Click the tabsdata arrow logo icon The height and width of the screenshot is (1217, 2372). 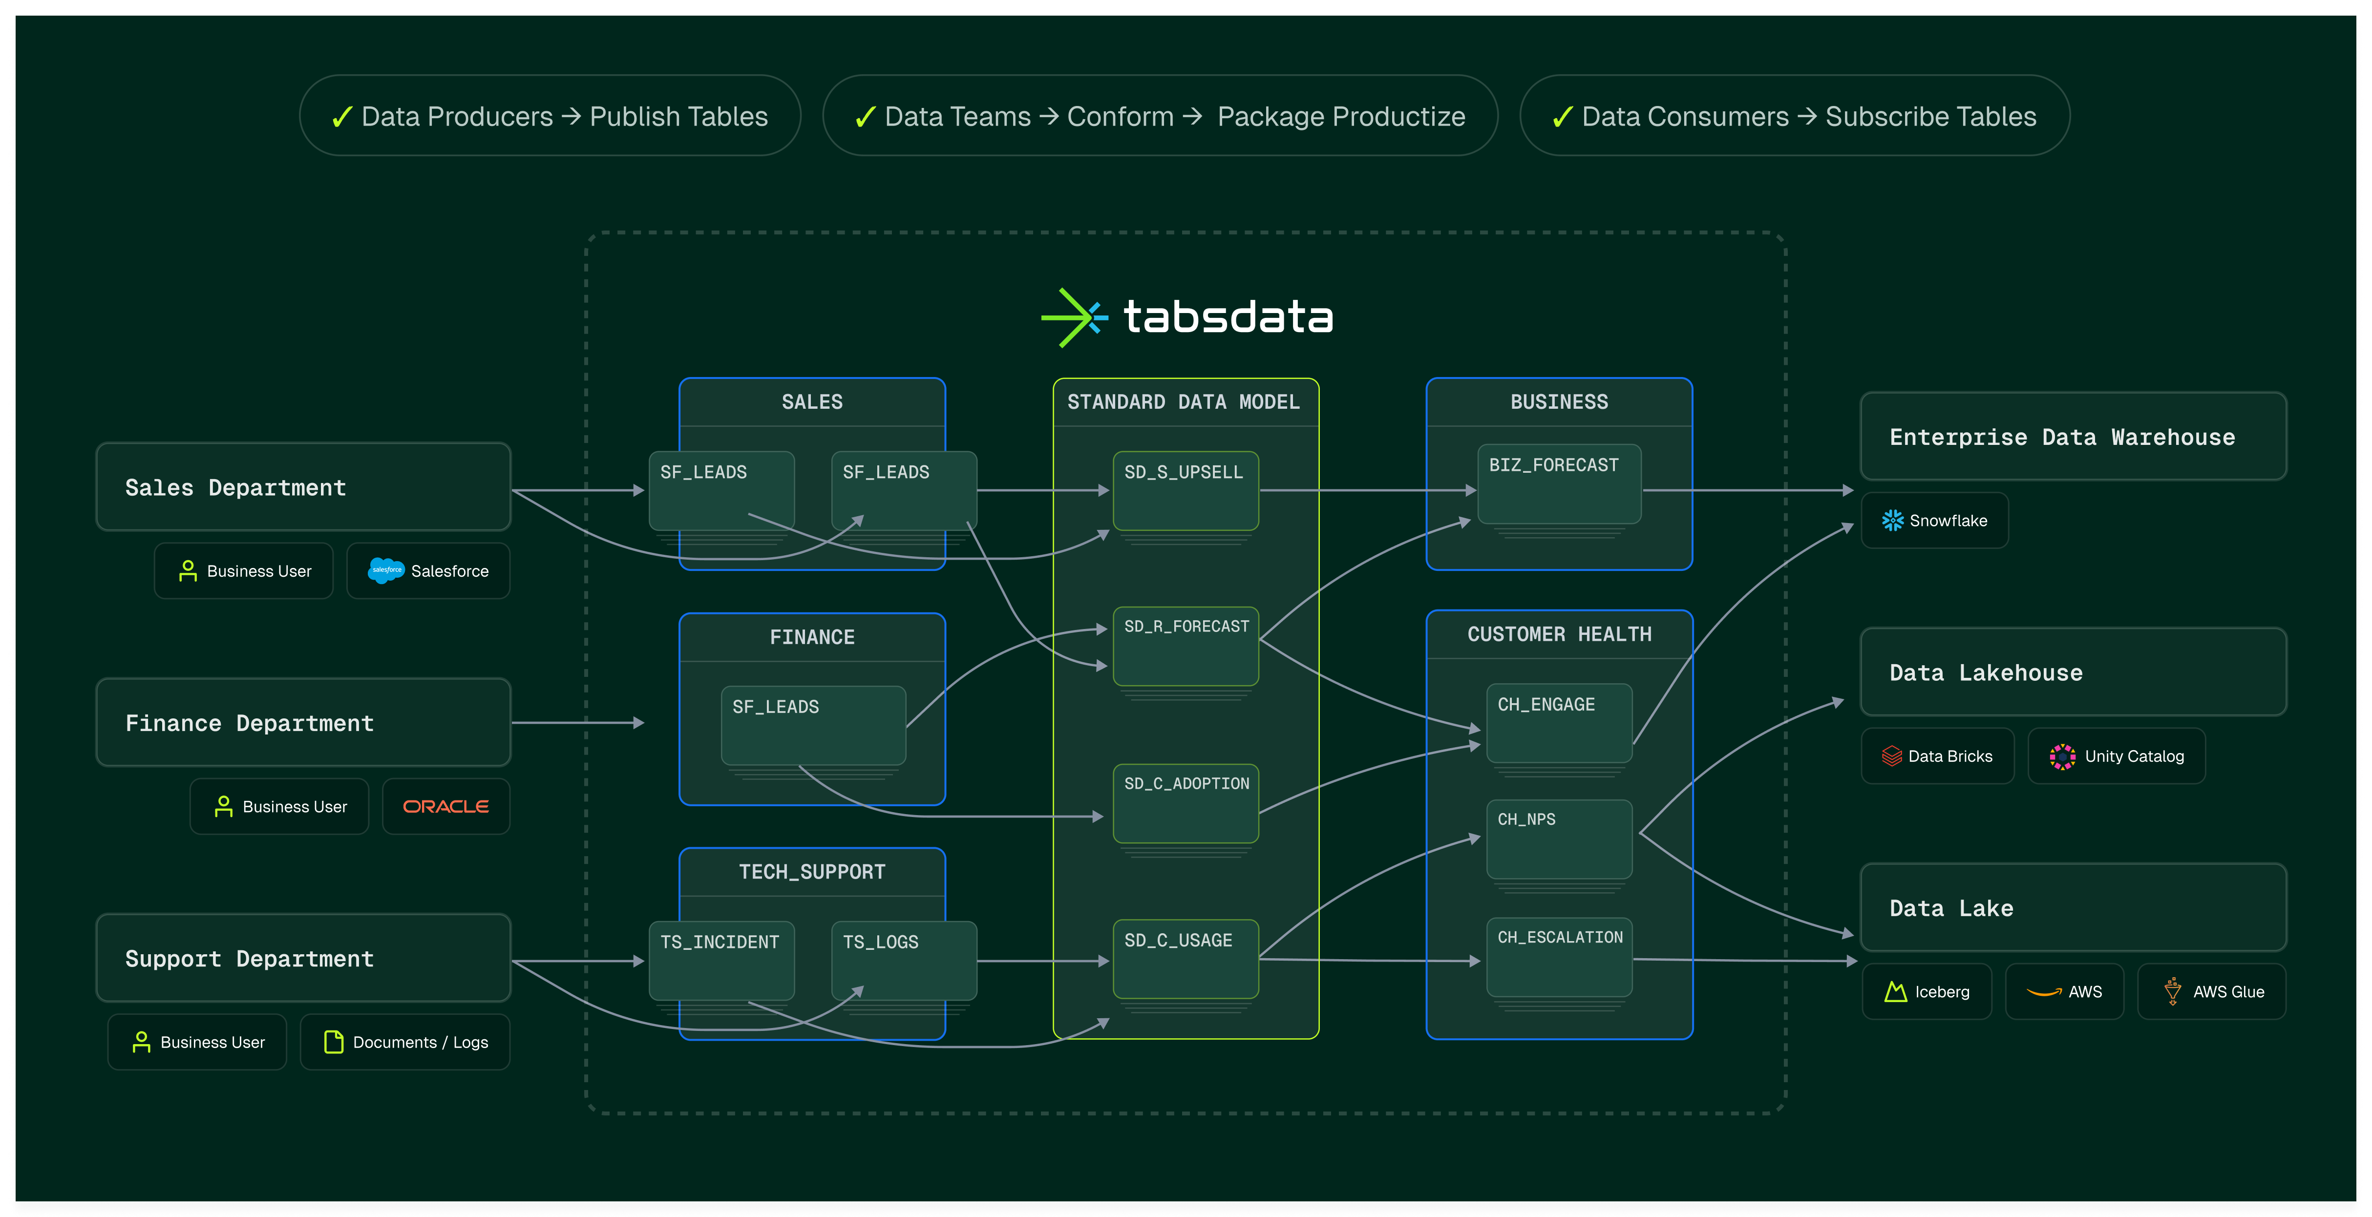click(x=1074, y=317)
